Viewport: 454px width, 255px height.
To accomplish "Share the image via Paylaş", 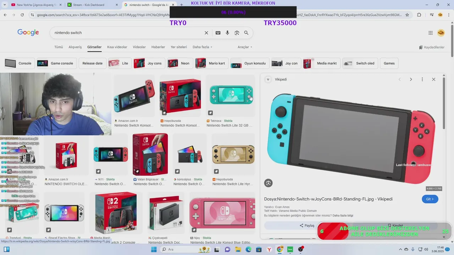I will [307, 226].
